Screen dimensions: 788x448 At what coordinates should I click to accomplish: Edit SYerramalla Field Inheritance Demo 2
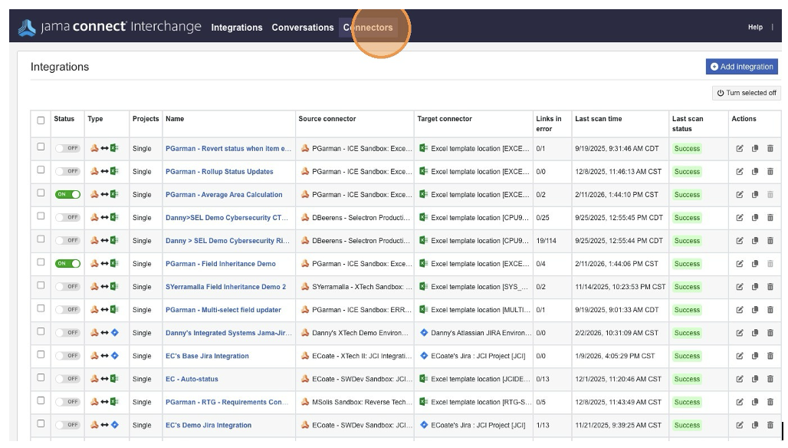[x=739, y=287]
